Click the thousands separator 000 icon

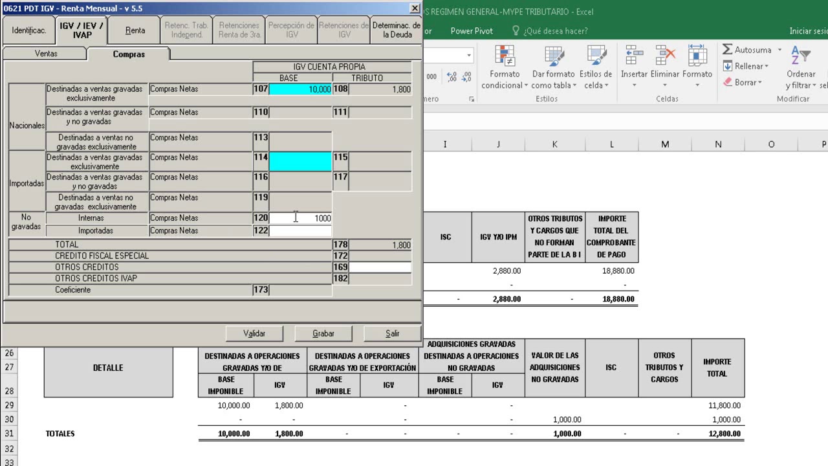tap(431, 77)
